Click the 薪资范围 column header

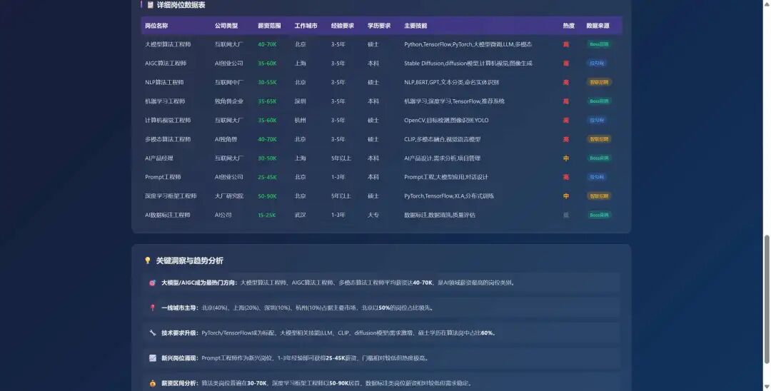coord(269,26)
